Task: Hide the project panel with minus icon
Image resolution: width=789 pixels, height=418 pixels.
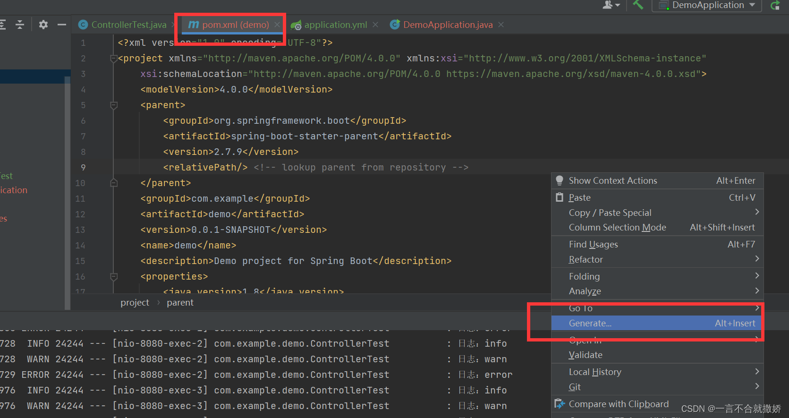Action: (62, 25)
